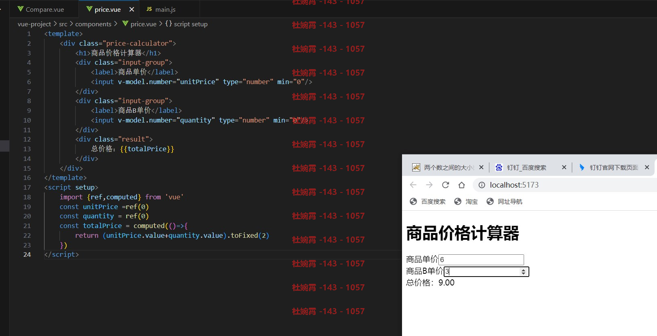Viewport: 657px width, 336px height.
Task: Click vue-project in the breadcrumb
Action: pyautogui.click(x=34, y=24)
